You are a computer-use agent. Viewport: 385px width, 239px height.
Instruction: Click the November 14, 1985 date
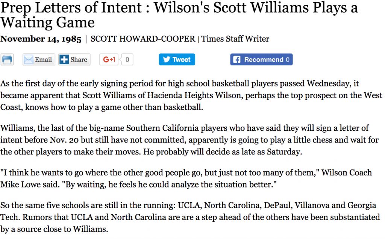click(x=41, y=39)
